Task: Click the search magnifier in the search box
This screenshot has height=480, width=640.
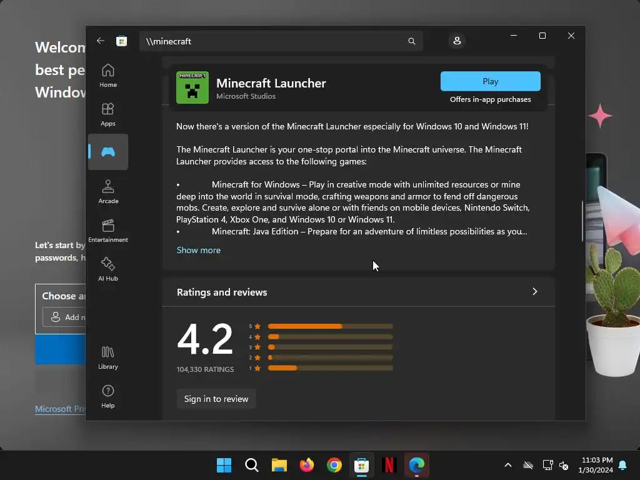Action: click(x=411, y=41)
